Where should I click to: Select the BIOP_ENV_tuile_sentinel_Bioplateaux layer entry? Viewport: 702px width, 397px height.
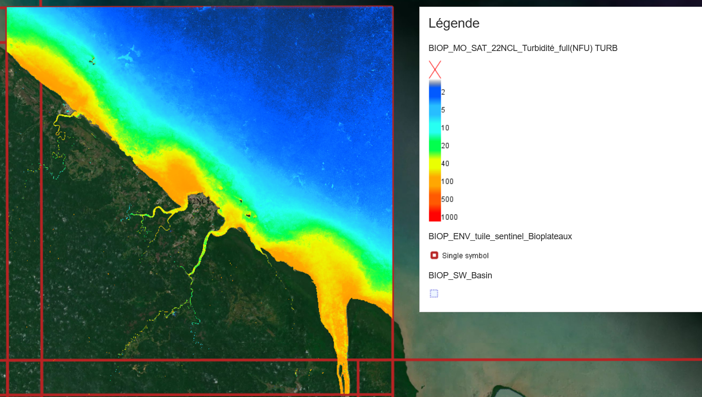pos(500,236)
